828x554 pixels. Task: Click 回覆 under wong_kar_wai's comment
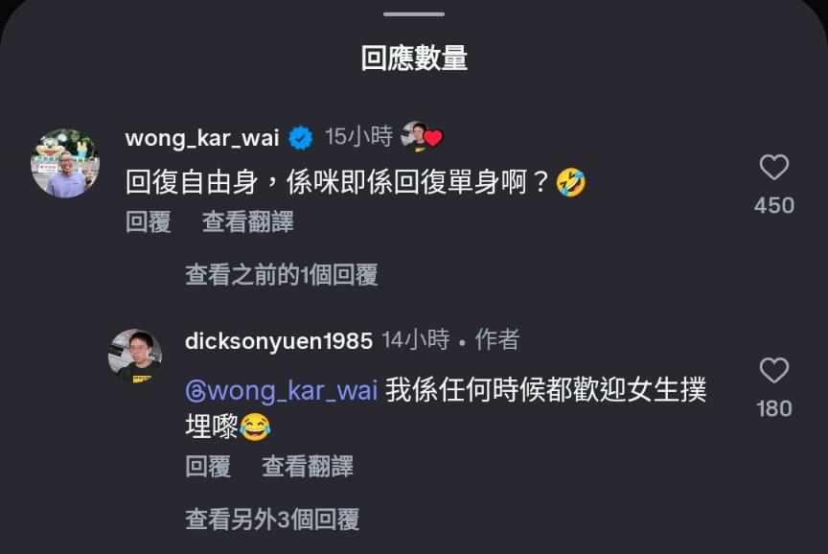149,221
